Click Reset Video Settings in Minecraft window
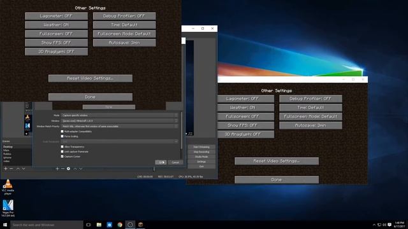The image size is (408, 229). [277, 161]
